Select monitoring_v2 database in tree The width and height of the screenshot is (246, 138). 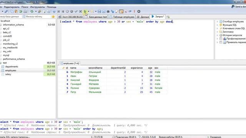coord(10,44)
